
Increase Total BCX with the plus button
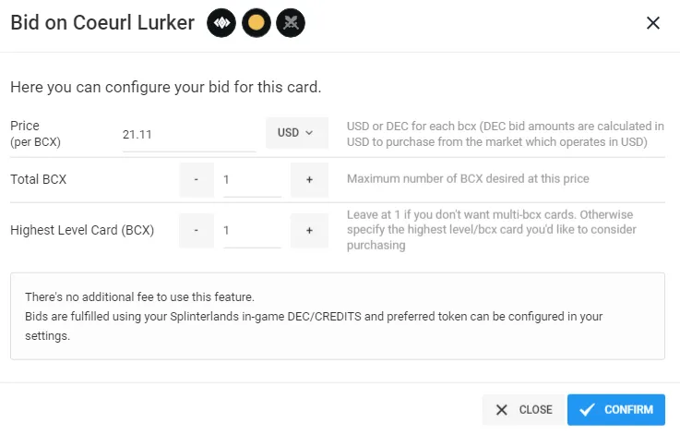(x=309, y=180)
